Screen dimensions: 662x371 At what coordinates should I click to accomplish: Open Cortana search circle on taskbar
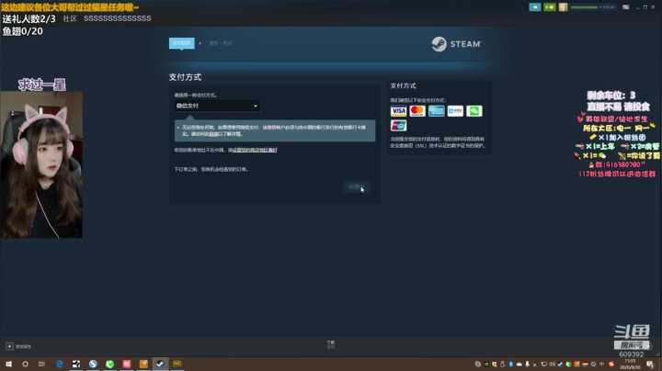point(25,364)
